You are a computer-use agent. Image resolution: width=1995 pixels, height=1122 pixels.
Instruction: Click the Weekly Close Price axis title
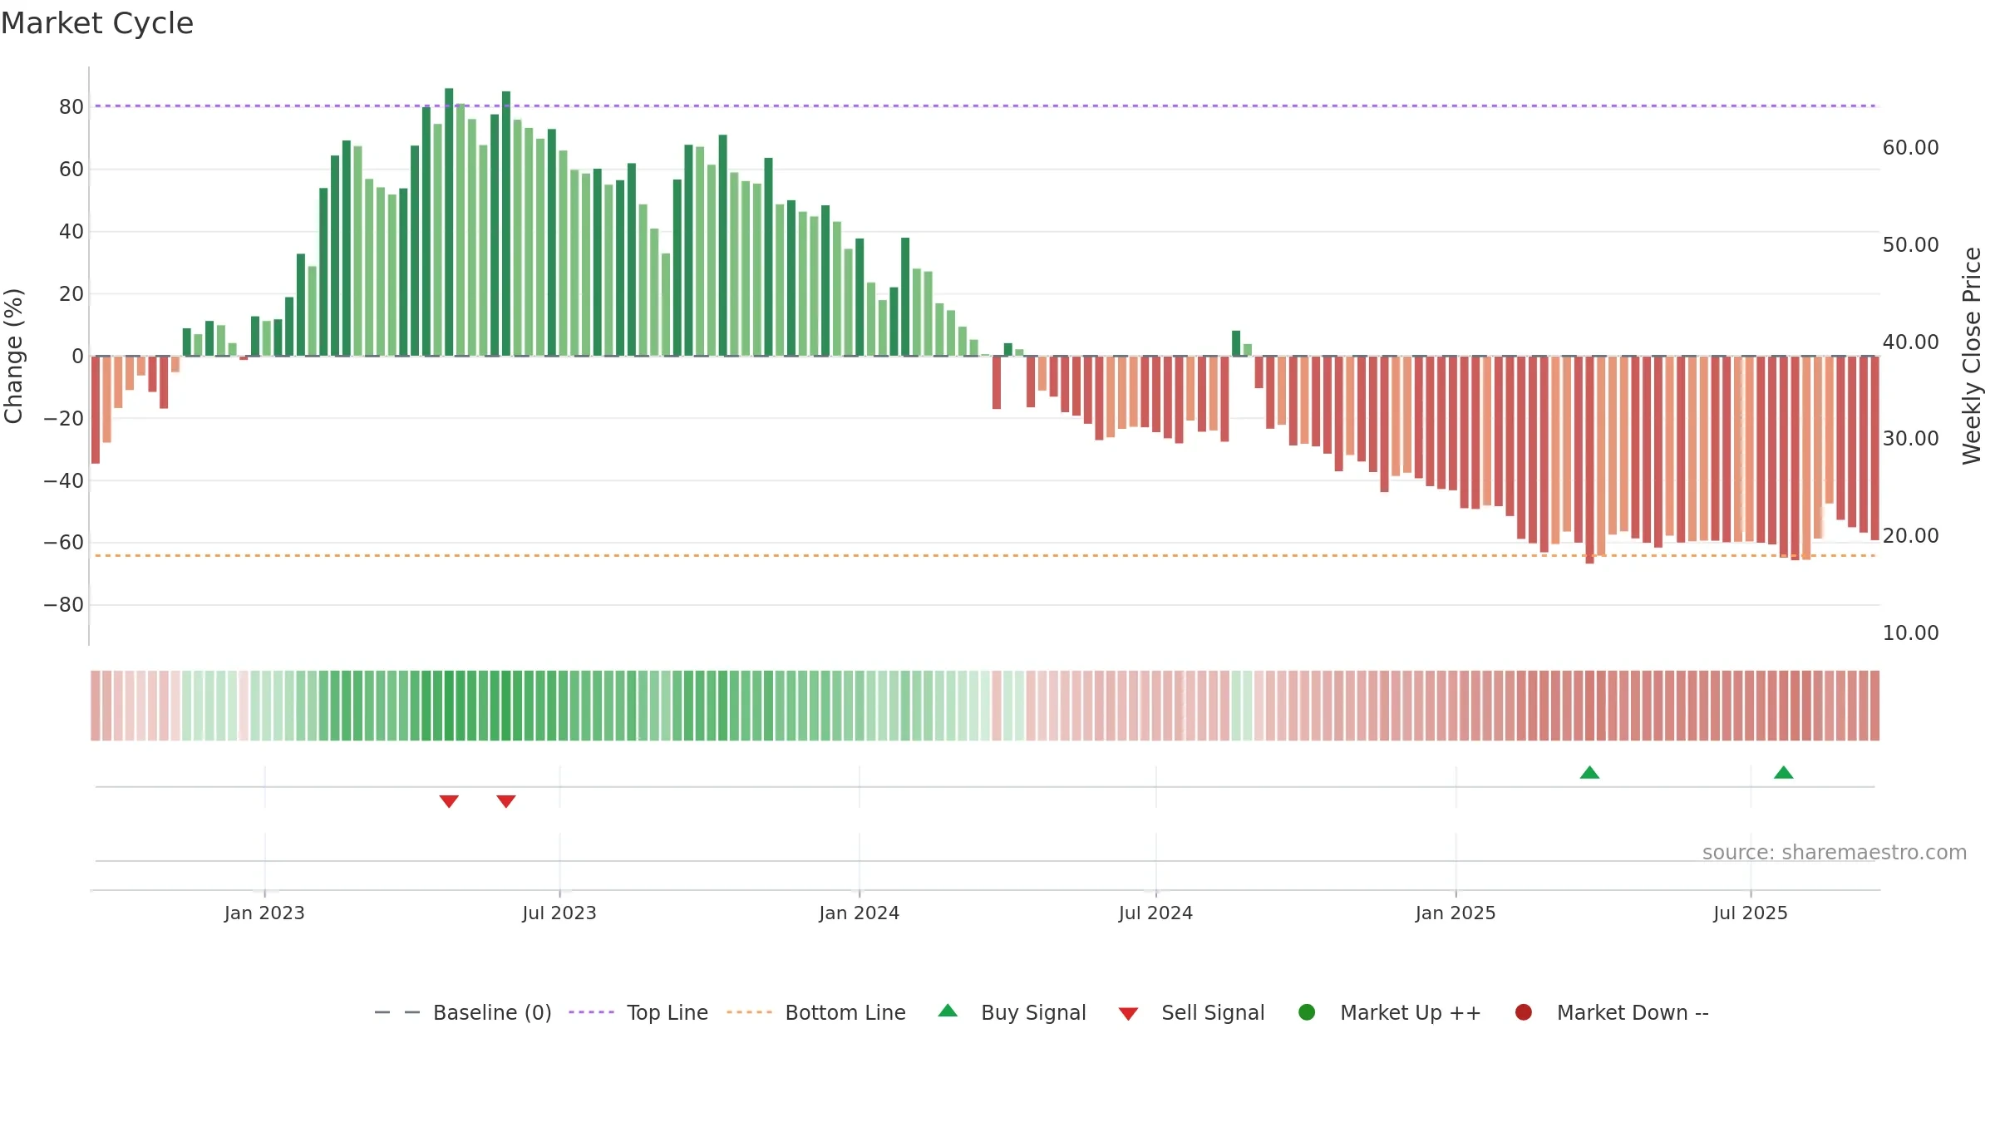pos(1972,356)
